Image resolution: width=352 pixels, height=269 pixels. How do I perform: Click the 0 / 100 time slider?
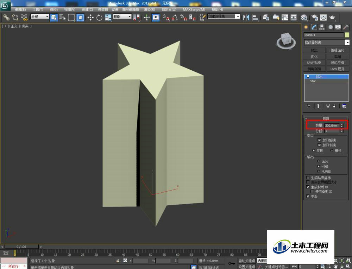21,246
